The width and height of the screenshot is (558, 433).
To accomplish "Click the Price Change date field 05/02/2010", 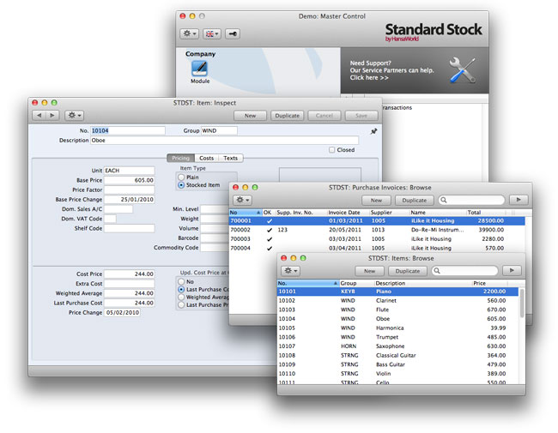I will point(122,312).
